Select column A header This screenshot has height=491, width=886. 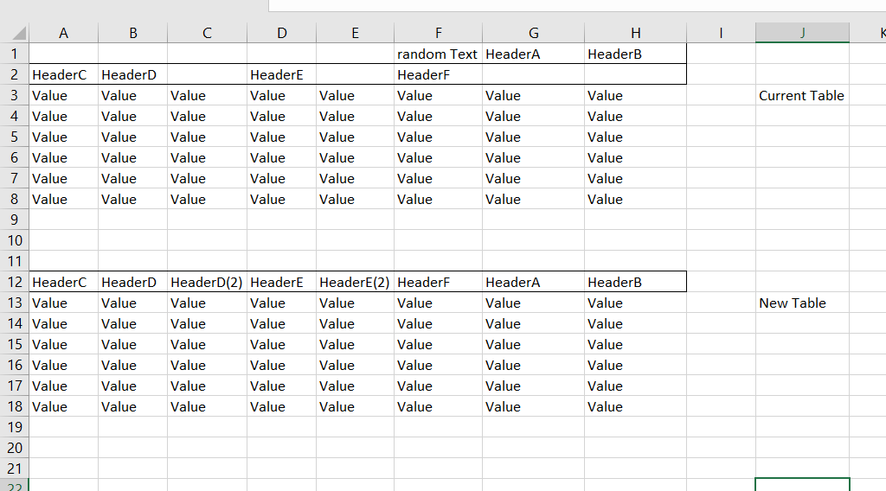(x=63, y=33)
